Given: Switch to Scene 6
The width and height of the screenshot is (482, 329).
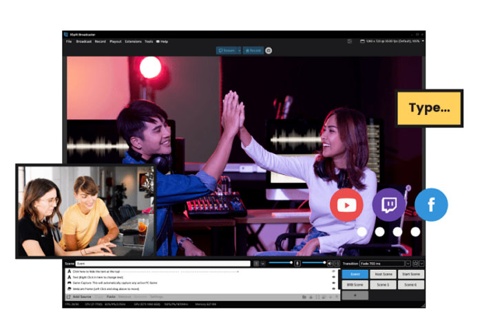Looking at the screenshot, I should (411, 285).
